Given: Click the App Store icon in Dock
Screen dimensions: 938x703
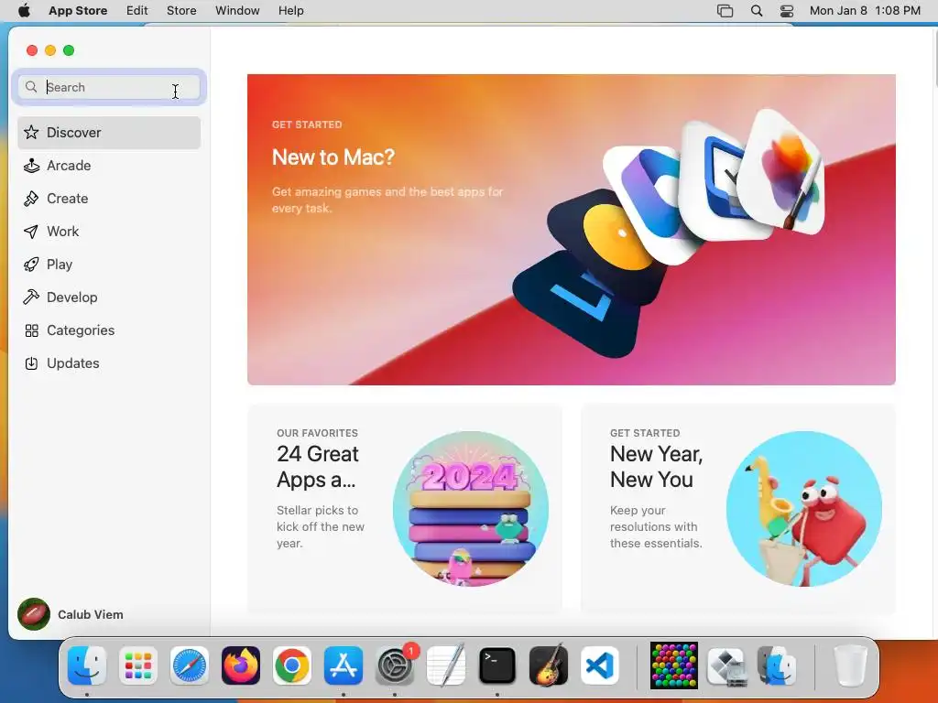Looking at the screenshot, I should click(344, 665).
